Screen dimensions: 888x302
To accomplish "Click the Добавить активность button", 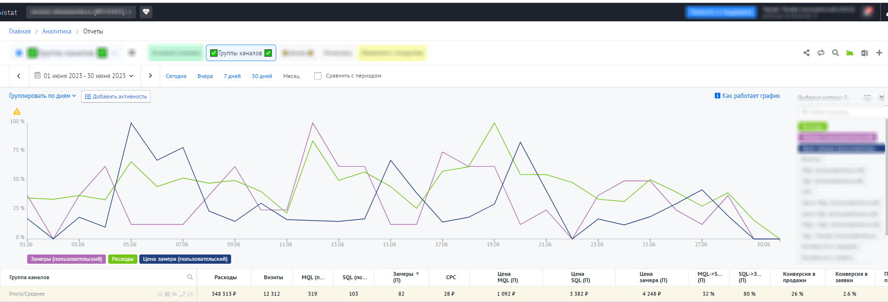I will pyautogui.click(x=116, y=96).
